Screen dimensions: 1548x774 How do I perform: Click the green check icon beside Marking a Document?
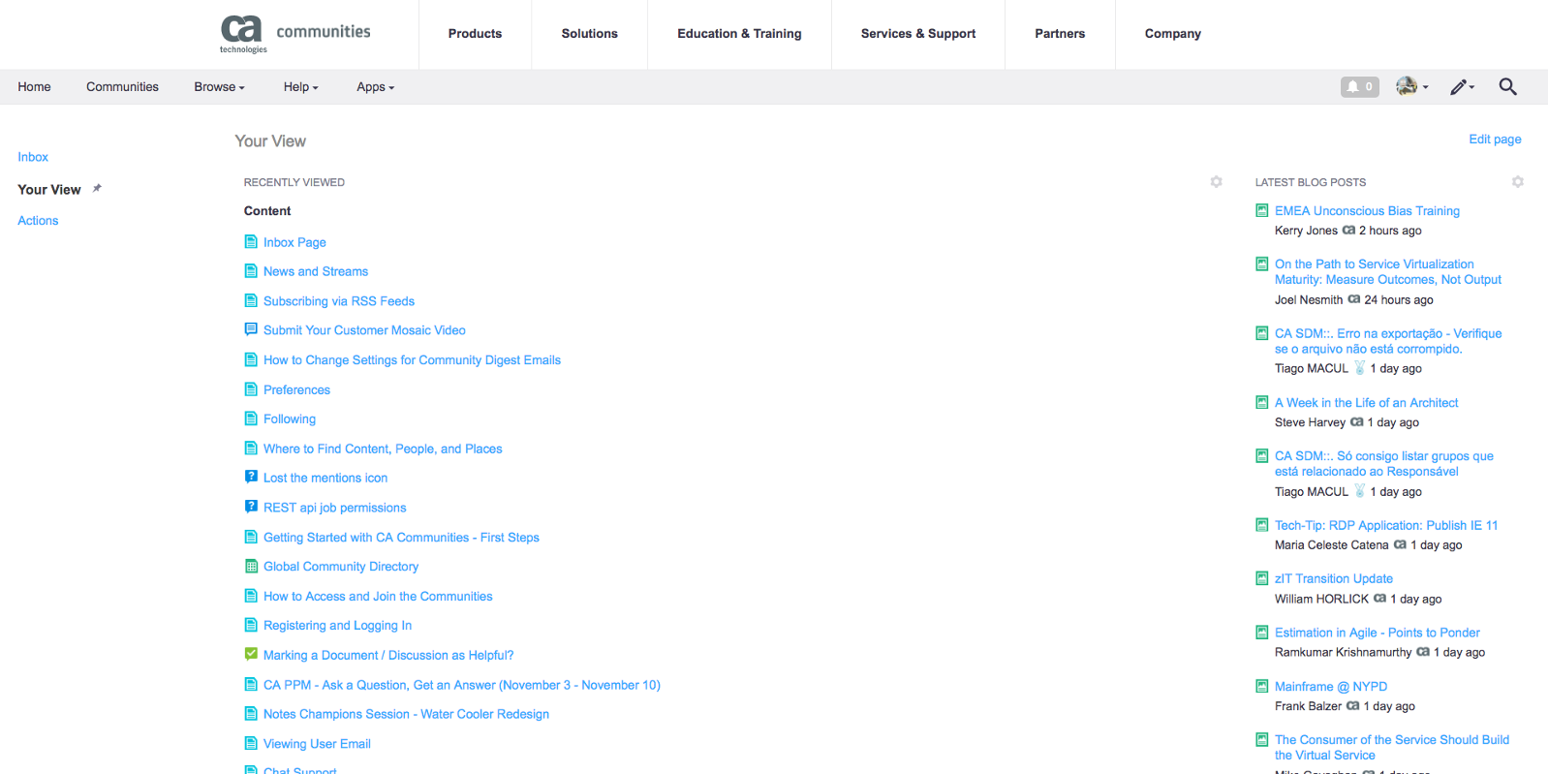coord(251,654)
